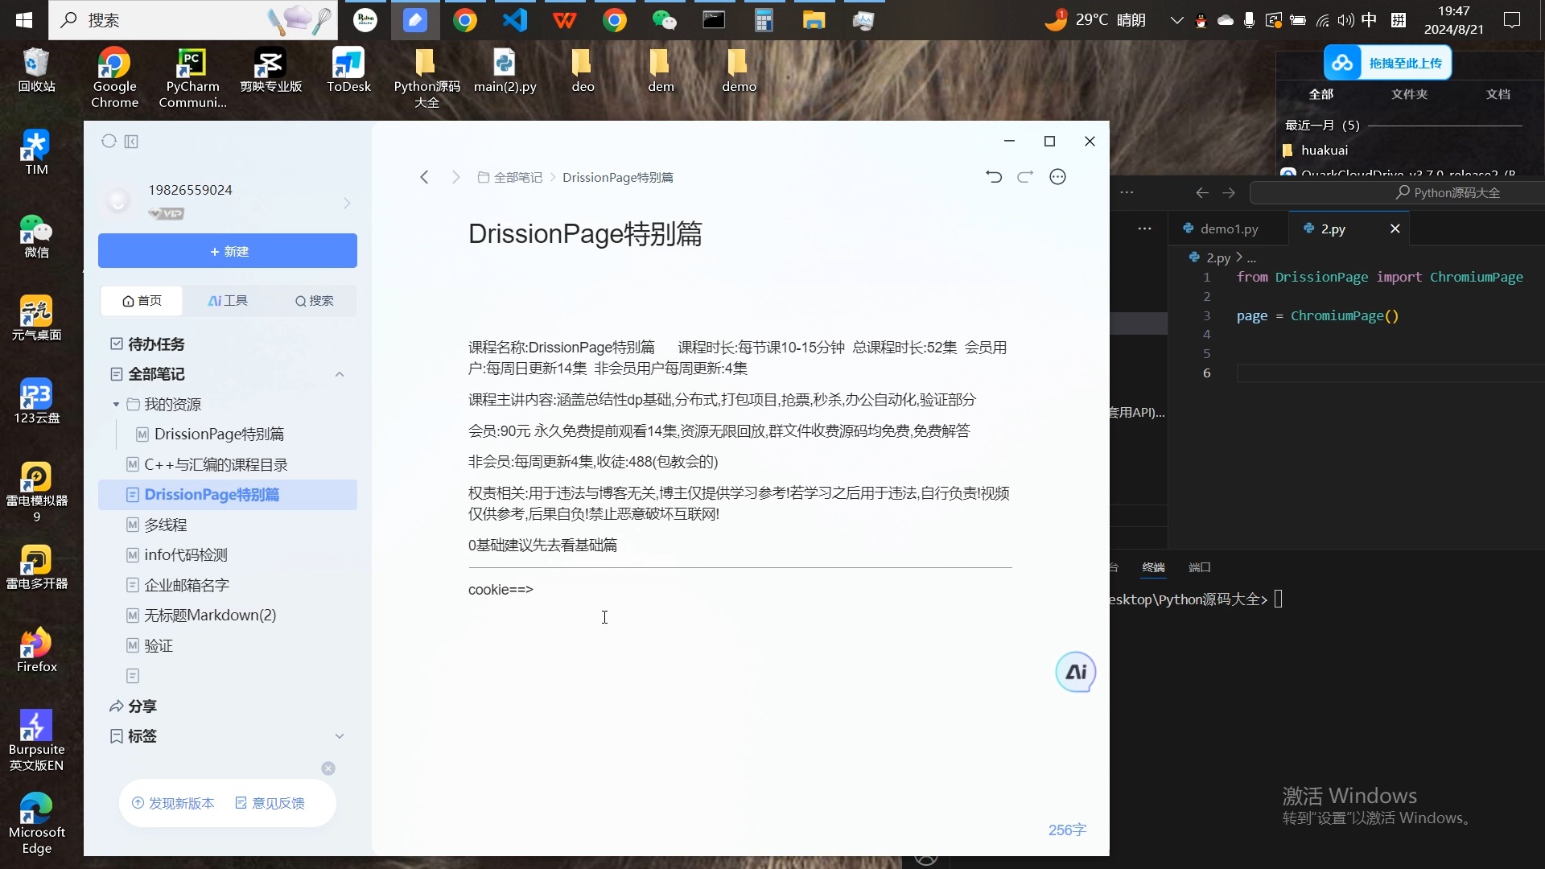Open the huakuai folder in cloud drive panel
Screen dimensions: 1545x869
(1324, 150)
